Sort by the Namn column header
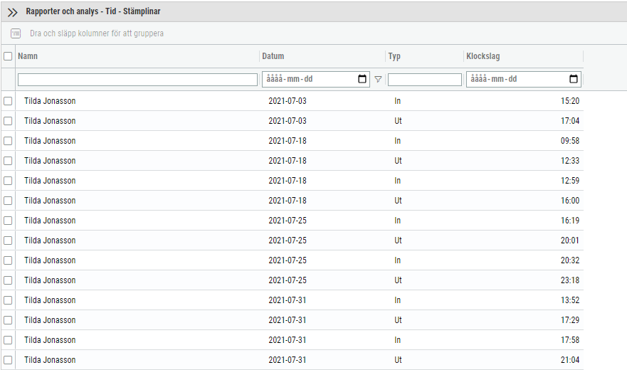Viewport: 627px width, 370px height. pyautogui.click(x=28, y=56)
